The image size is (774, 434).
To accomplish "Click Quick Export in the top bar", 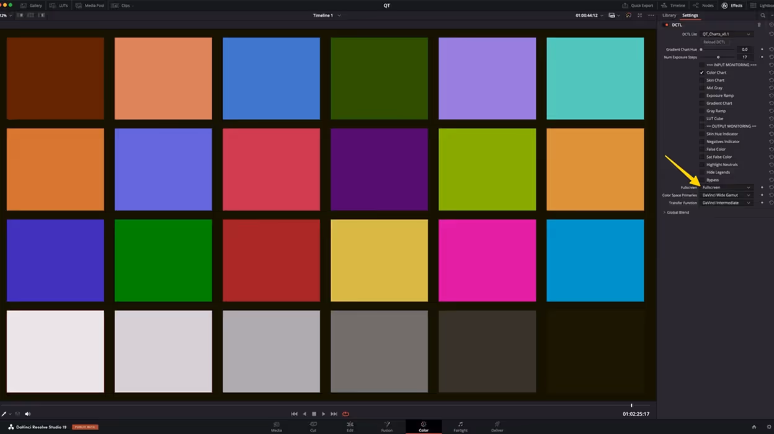I will tap(638, 6).
